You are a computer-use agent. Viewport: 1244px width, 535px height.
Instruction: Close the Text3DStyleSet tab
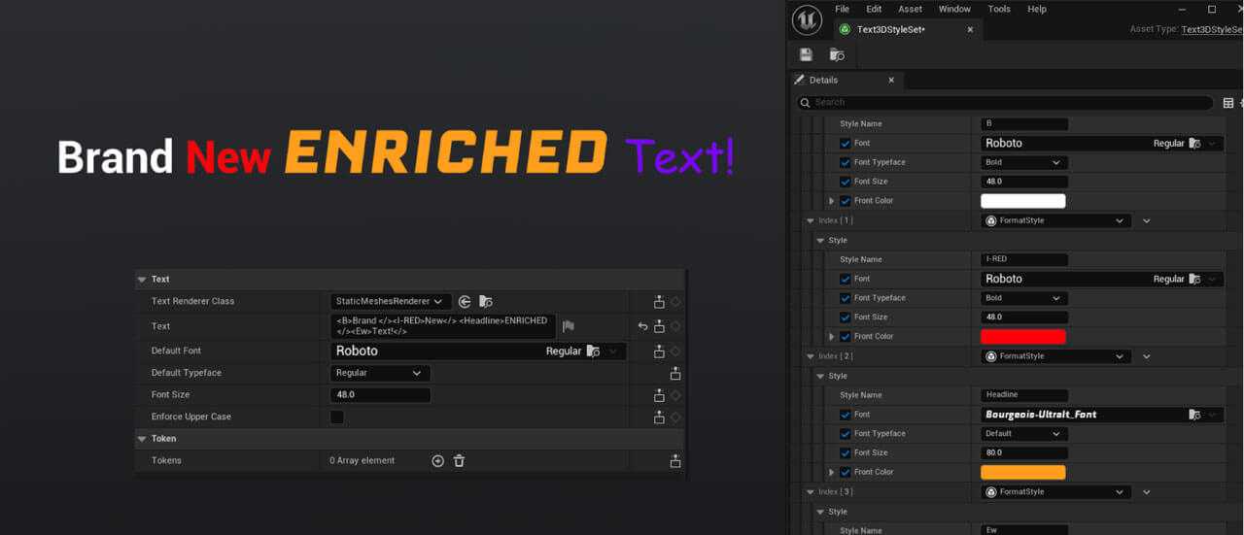(970, 30)
